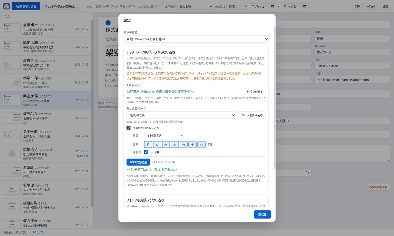Screen dimensions: 394x236
Task: Toggle the 土 weekday button
Action: pyautogui.click(x=192, y=144)
